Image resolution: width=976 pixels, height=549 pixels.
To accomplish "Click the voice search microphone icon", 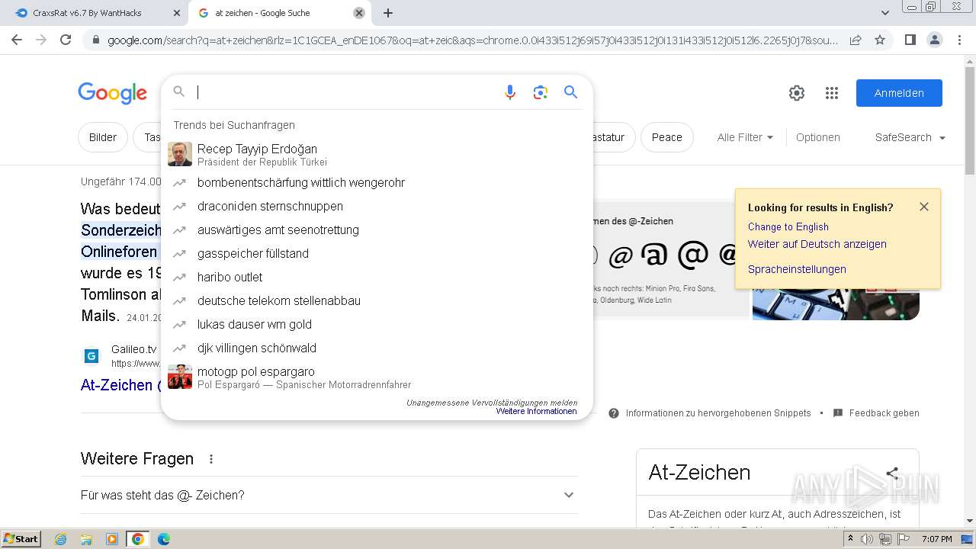I will pyautogui.click(x=510, y=92).
